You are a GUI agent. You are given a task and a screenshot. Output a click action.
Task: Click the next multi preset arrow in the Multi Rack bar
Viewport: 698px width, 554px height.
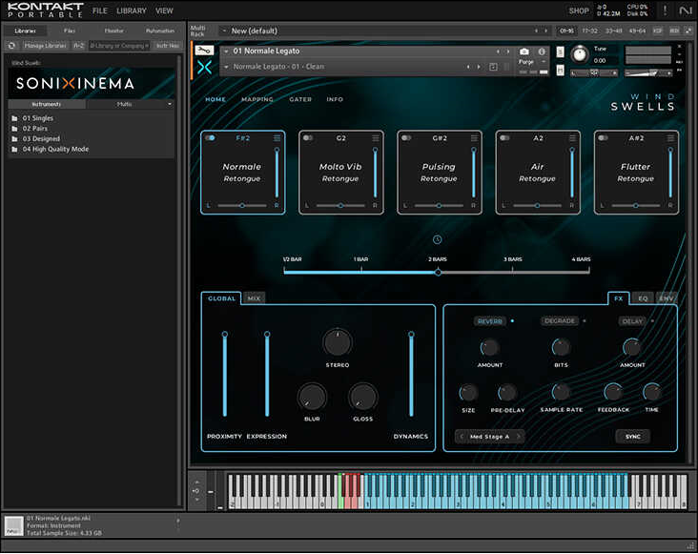coord(546,31)
